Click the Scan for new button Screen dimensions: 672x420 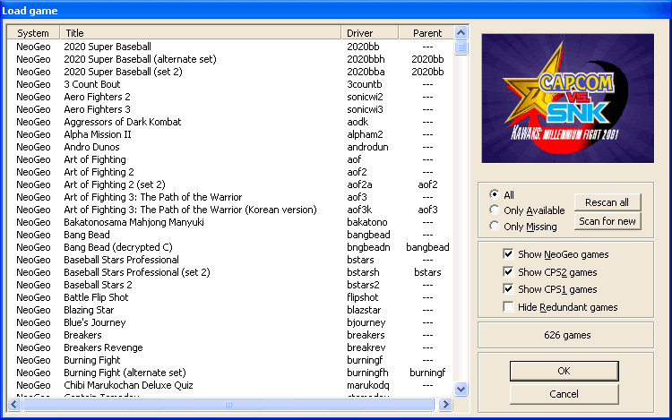tap(607, 221)
